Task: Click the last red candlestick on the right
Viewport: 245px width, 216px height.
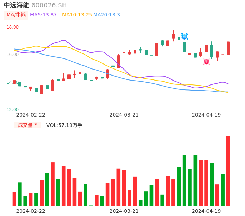Action: (x=228, y=48)
